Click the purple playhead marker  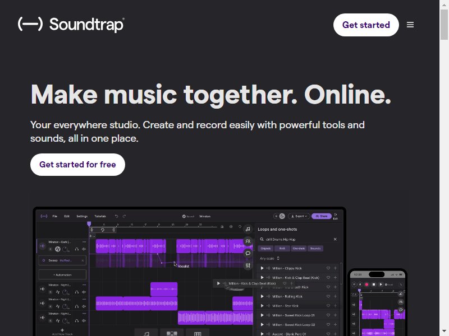point(89,224)
